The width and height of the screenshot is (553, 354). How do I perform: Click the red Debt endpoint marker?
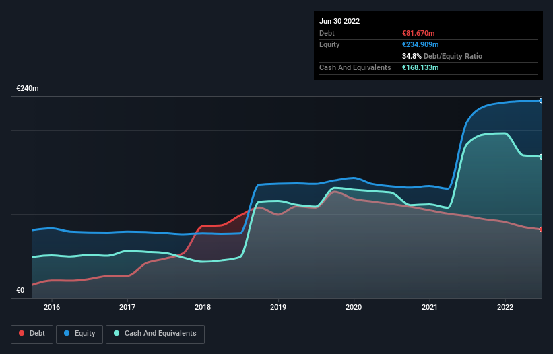coord(542,229)
